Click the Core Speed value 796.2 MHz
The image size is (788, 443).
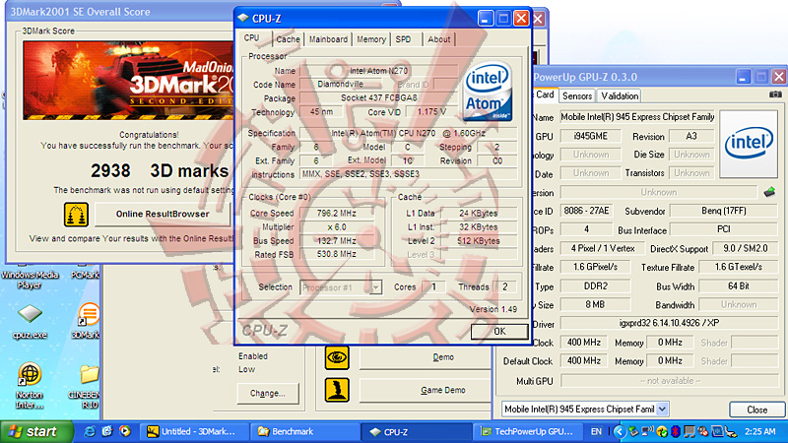click(x=337, y=214)
